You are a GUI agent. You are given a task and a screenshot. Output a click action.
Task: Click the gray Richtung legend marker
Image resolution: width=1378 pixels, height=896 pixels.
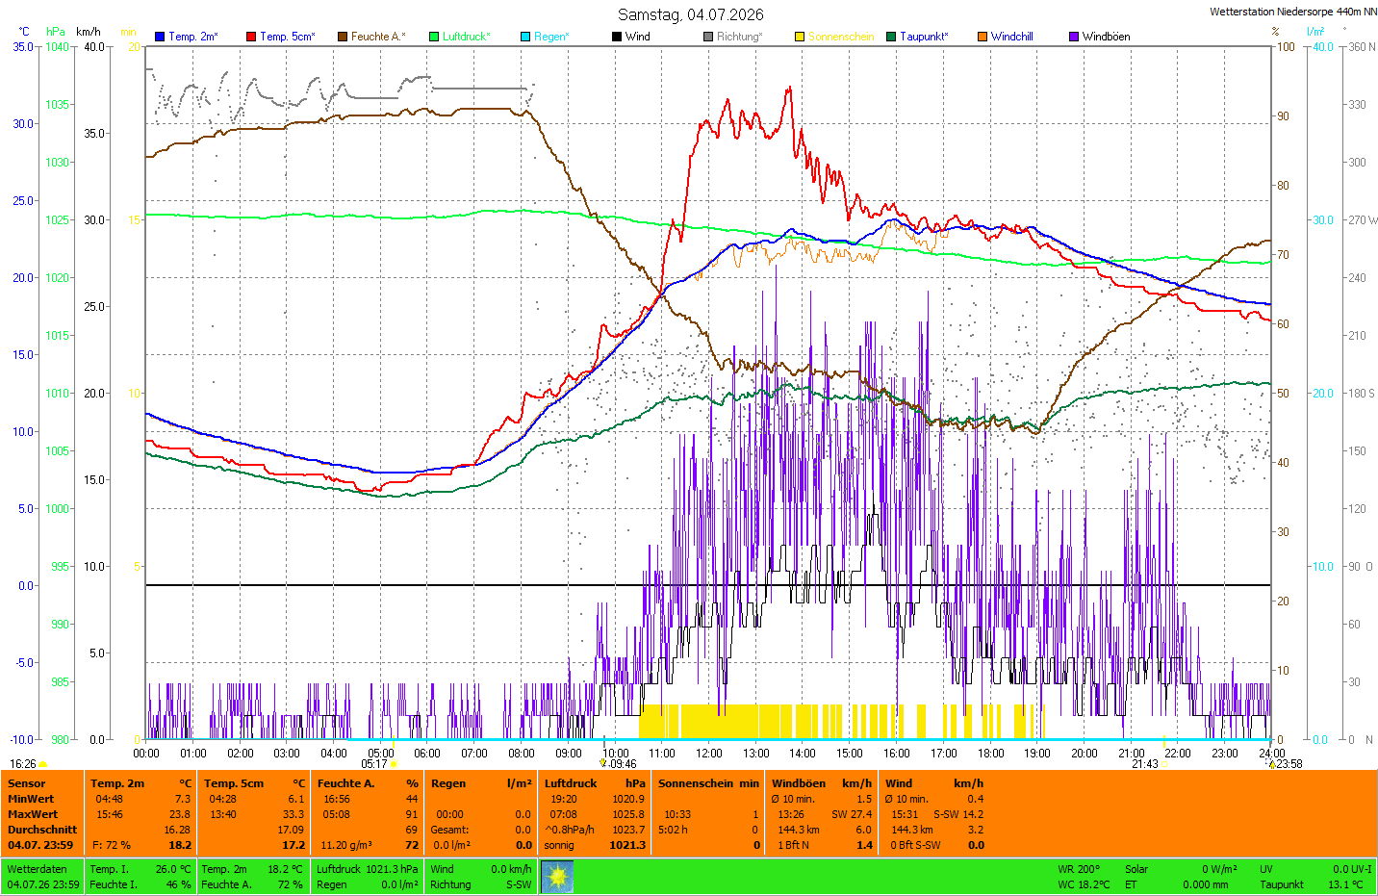tap(708, 37)
